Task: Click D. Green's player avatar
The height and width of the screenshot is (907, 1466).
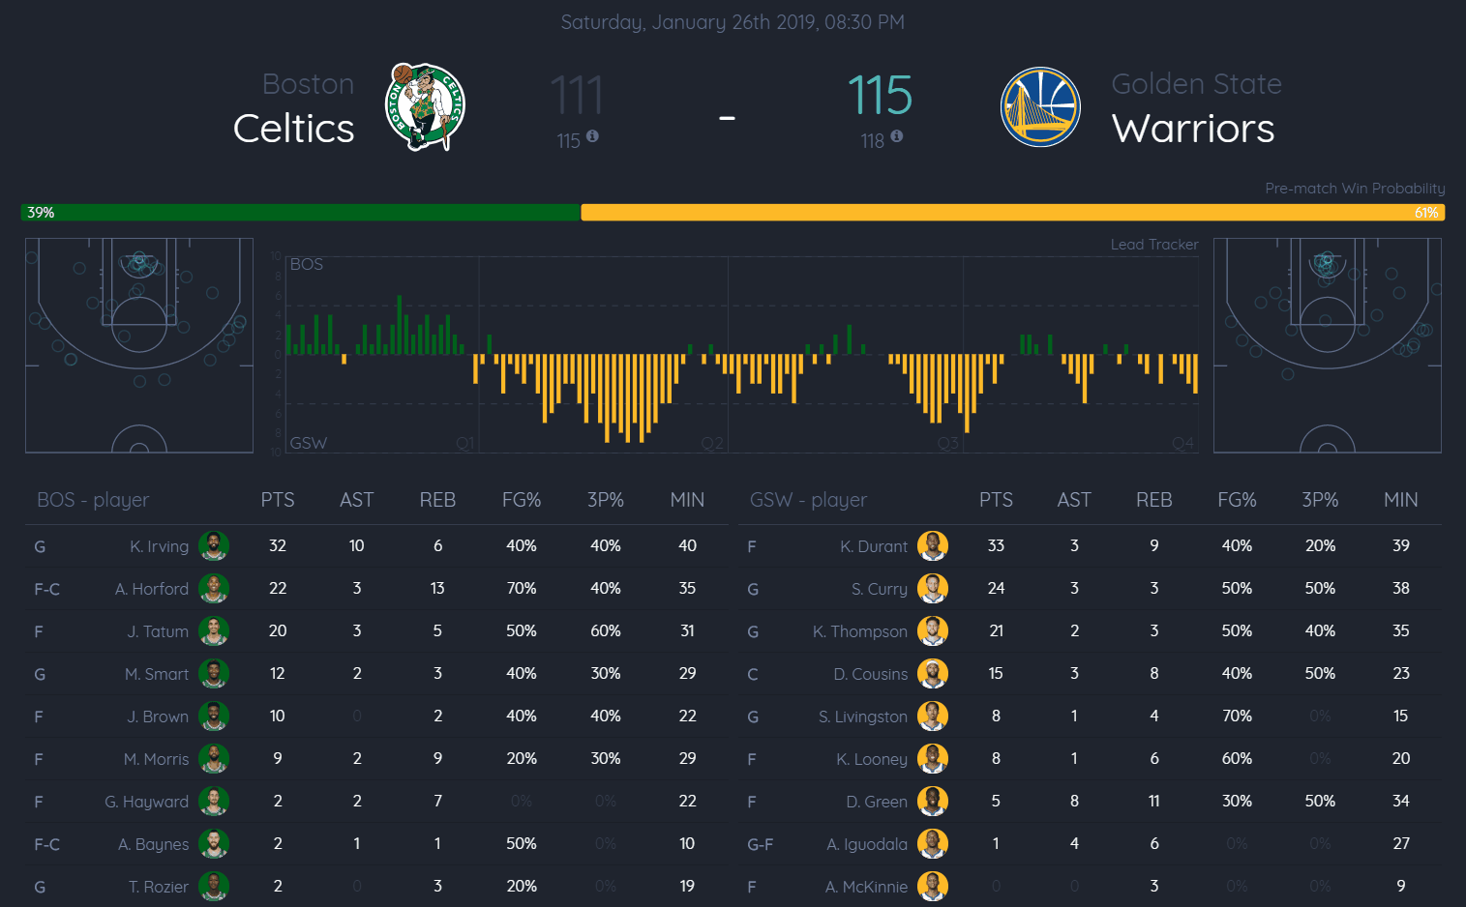Action: coord(932,802)
